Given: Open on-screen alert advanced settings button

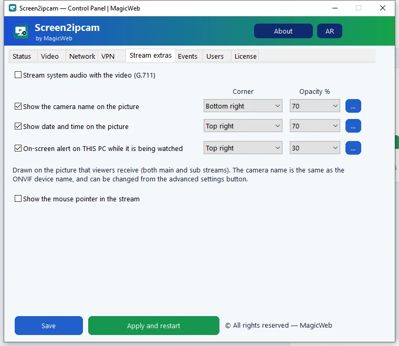Looking at the screenshot, I should [x=353, y=148].
